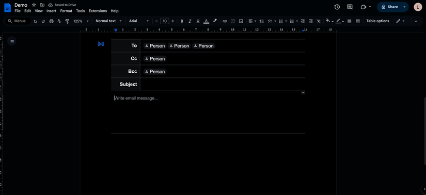The image size is (426, 195).
Task: Activate the paint format tool
Action: pyautogui.click(x=67, y=21)
